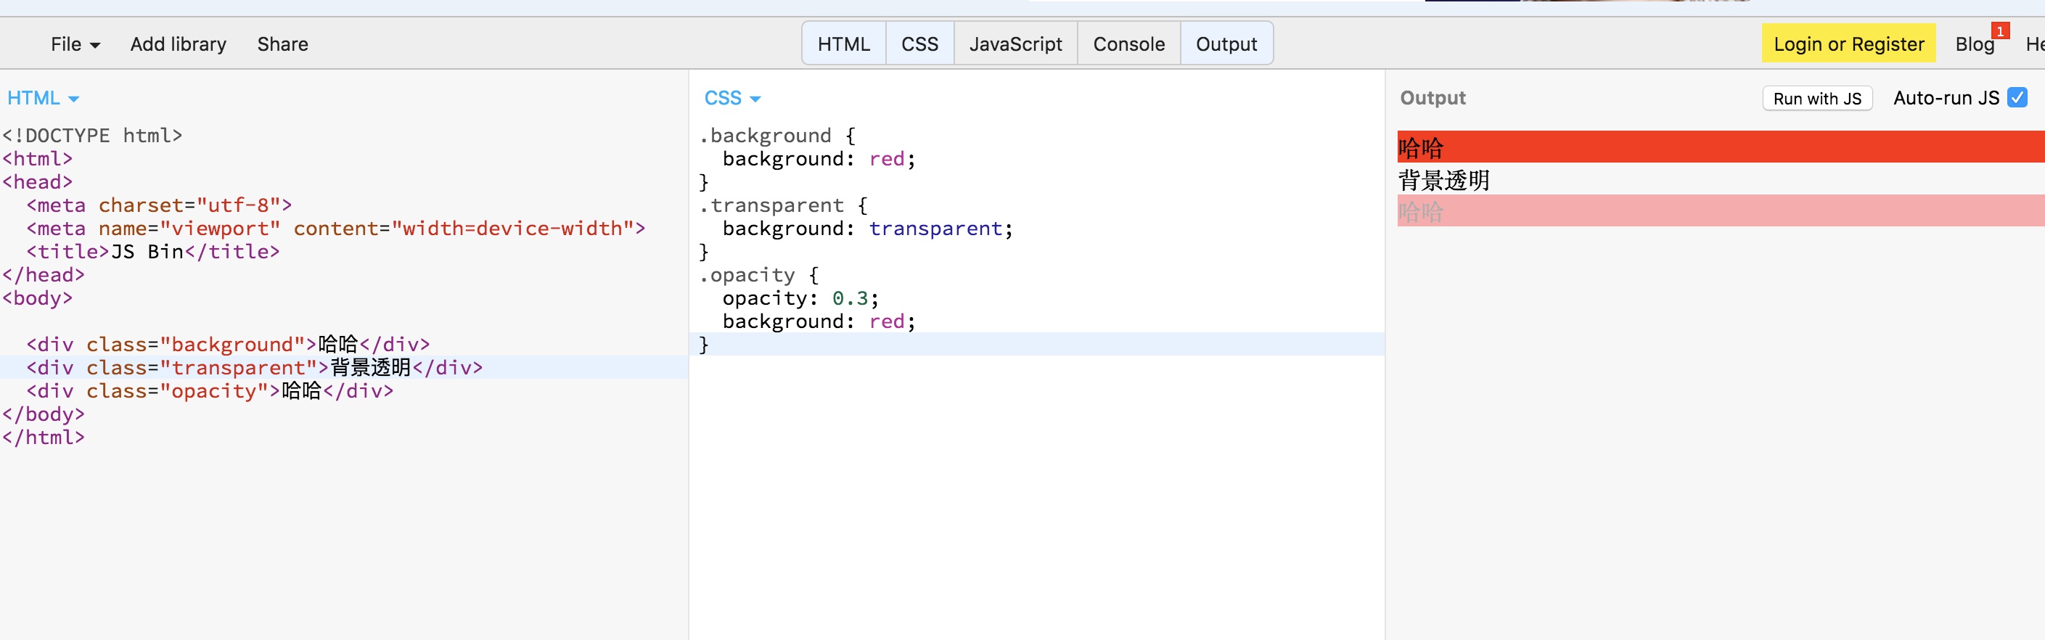Click the closing </body> tag line

coord(43,414)
